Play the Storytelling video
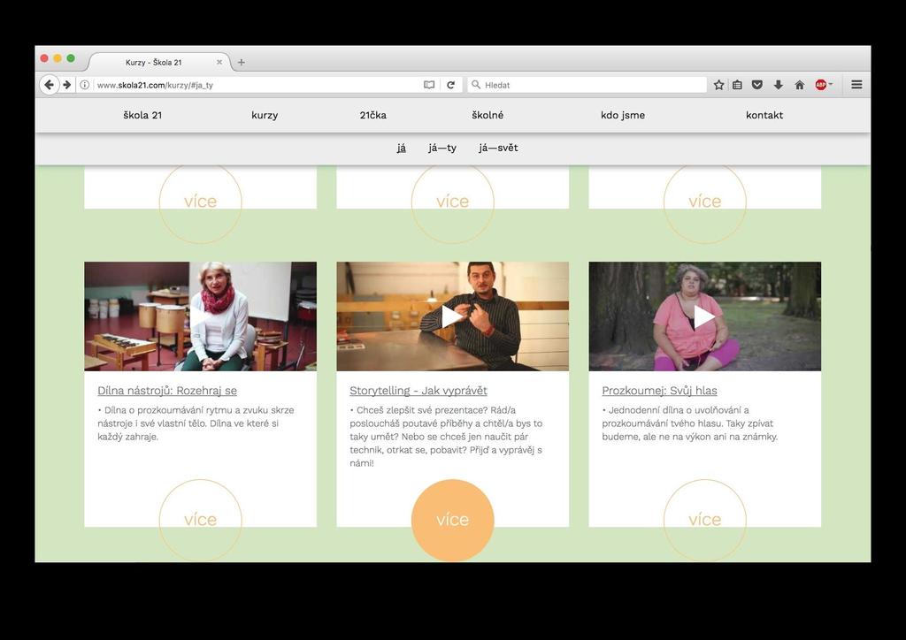The width and height of the screenshot is (906, 640). point(452,316)
